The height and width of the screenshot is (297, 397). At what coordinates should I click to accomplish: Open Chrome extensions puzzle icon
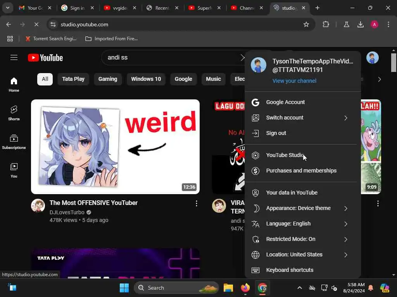326,24
